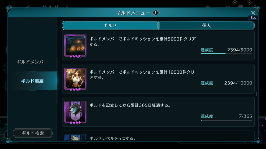The image size is (266, 149).
Task: Open the guild menu info icon
Action: click(156, 13)
